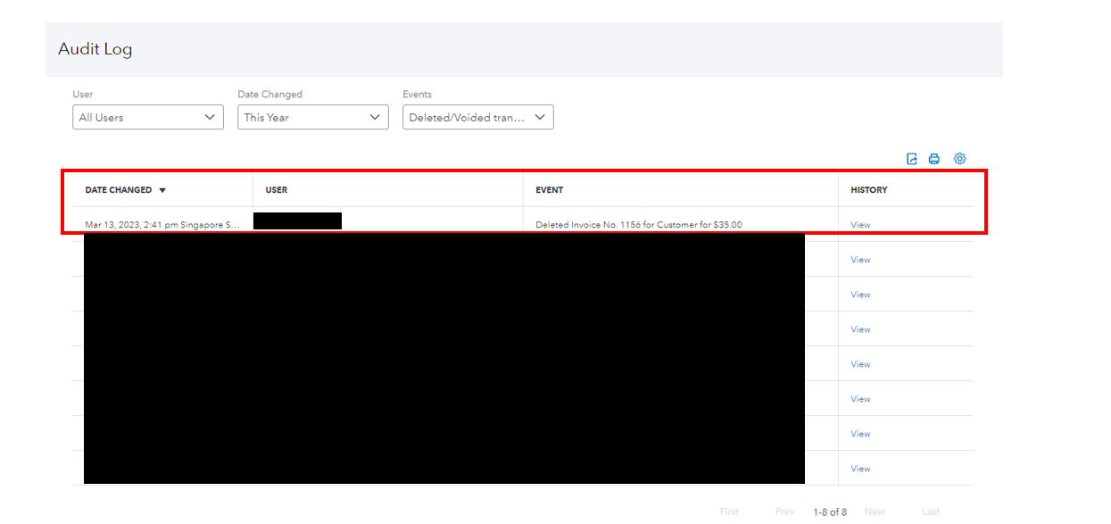
Task: Click the sort arrow beside Date Changed
Action: pos(162,190)
